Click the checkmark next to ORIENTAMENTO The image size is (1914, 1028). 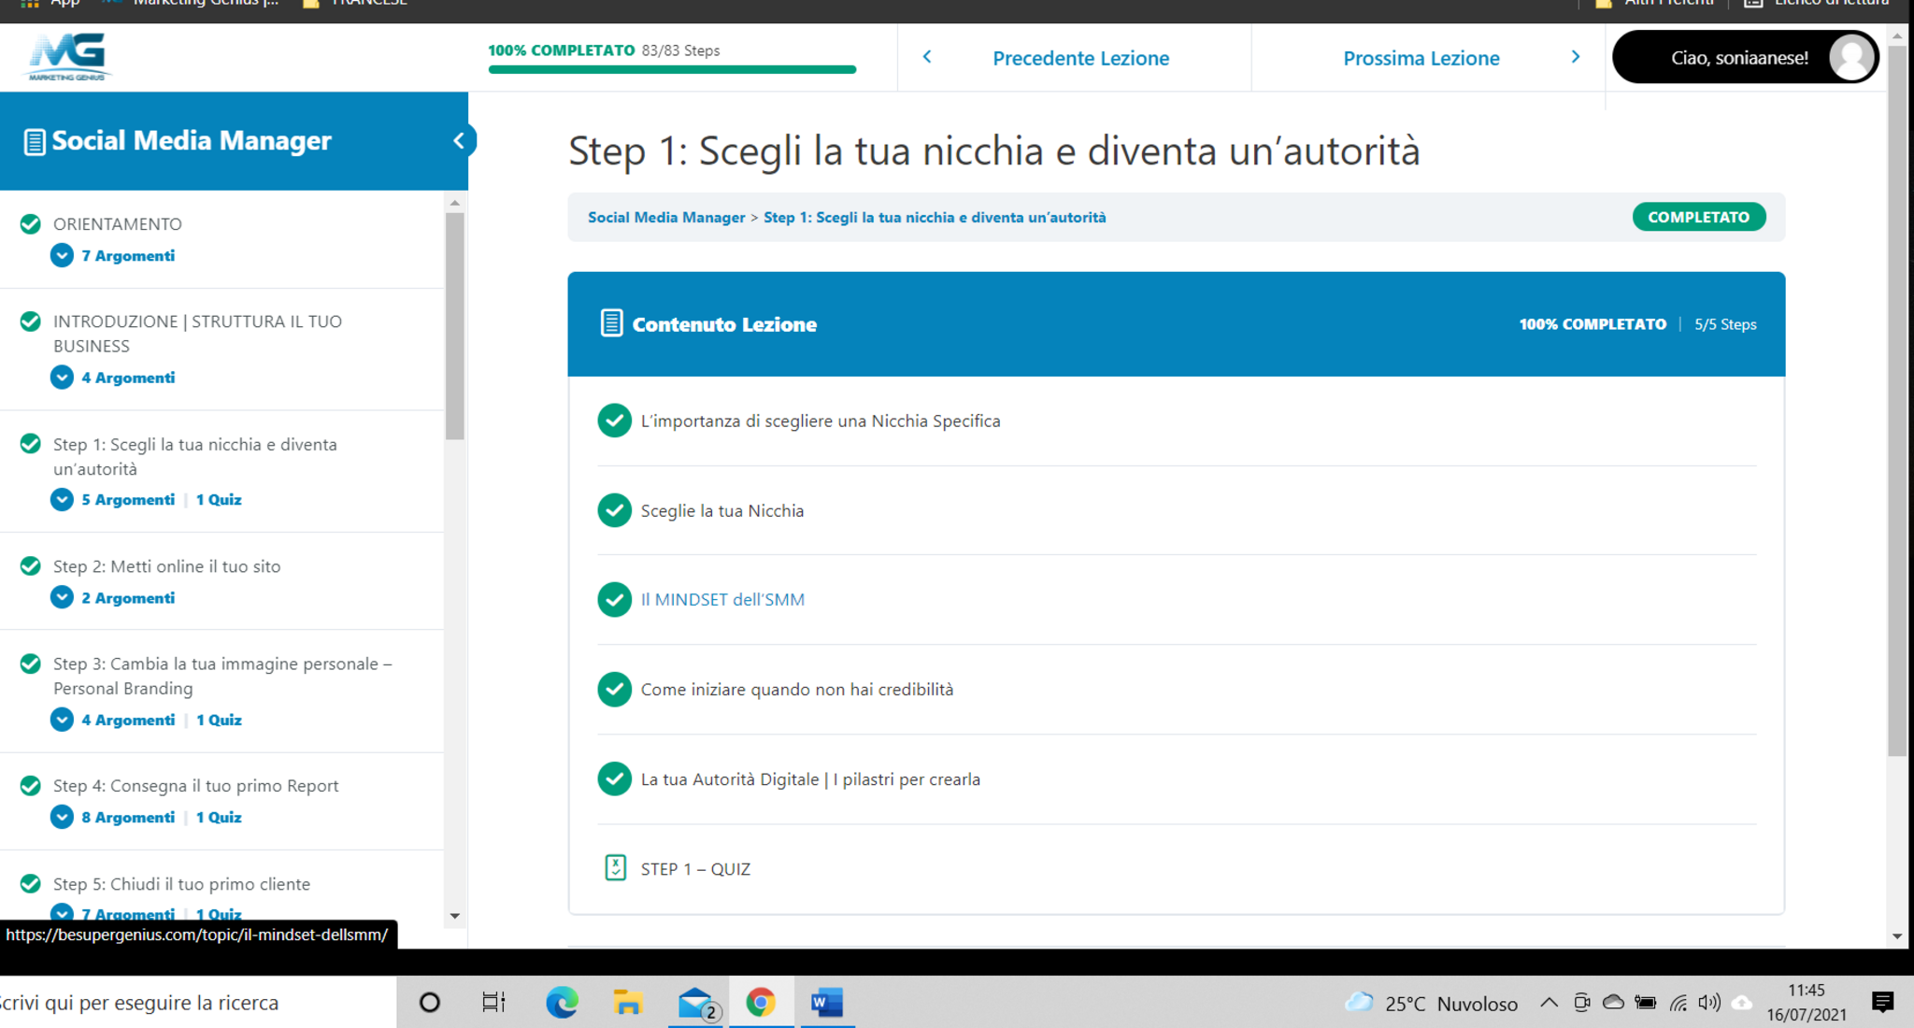click(x=31, y=224)
